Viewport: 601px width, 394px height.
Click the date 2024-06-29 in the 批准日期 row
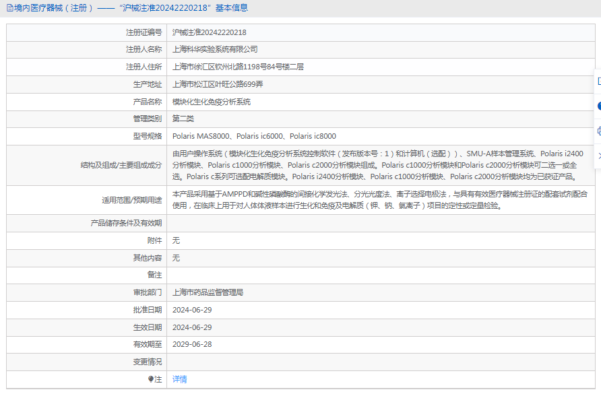coord(192,310)
